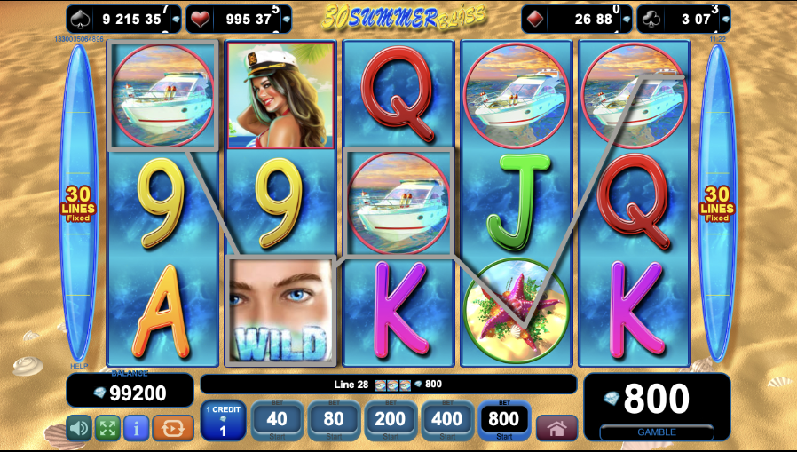Open HELP under left surfboard

(x=79, y=366)
